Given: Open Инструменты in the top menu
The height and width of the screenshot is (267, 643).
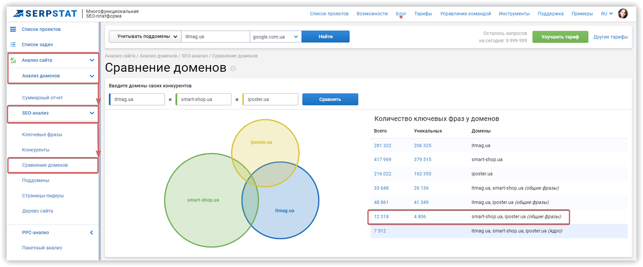Looking at the screenshot, I should coord(514,14).
